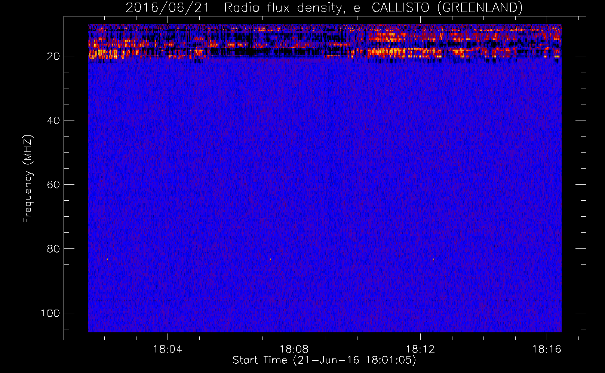605x373 pixels.
Task: Click the 100 frequency tick label
Action: [50, 313]
